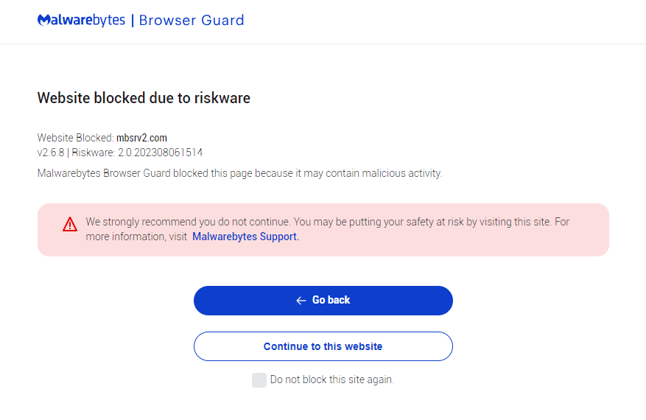Viewport: 646px width, 420px height.
Task: Click the red warning triangle icon
Action: pyautogui.click(x=70, y=224)
